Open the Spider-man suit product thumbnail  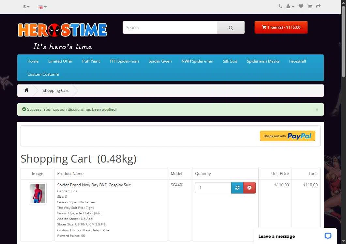click(38, 193)
